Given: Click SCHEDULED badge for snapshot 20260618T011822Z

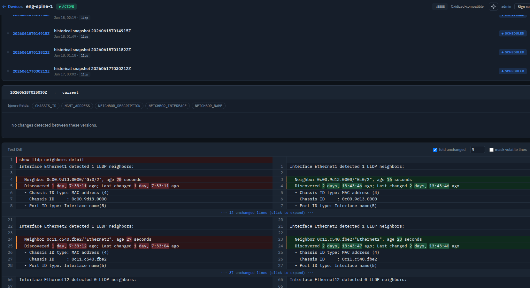Looking at the screenshot, I should [513, 52].
